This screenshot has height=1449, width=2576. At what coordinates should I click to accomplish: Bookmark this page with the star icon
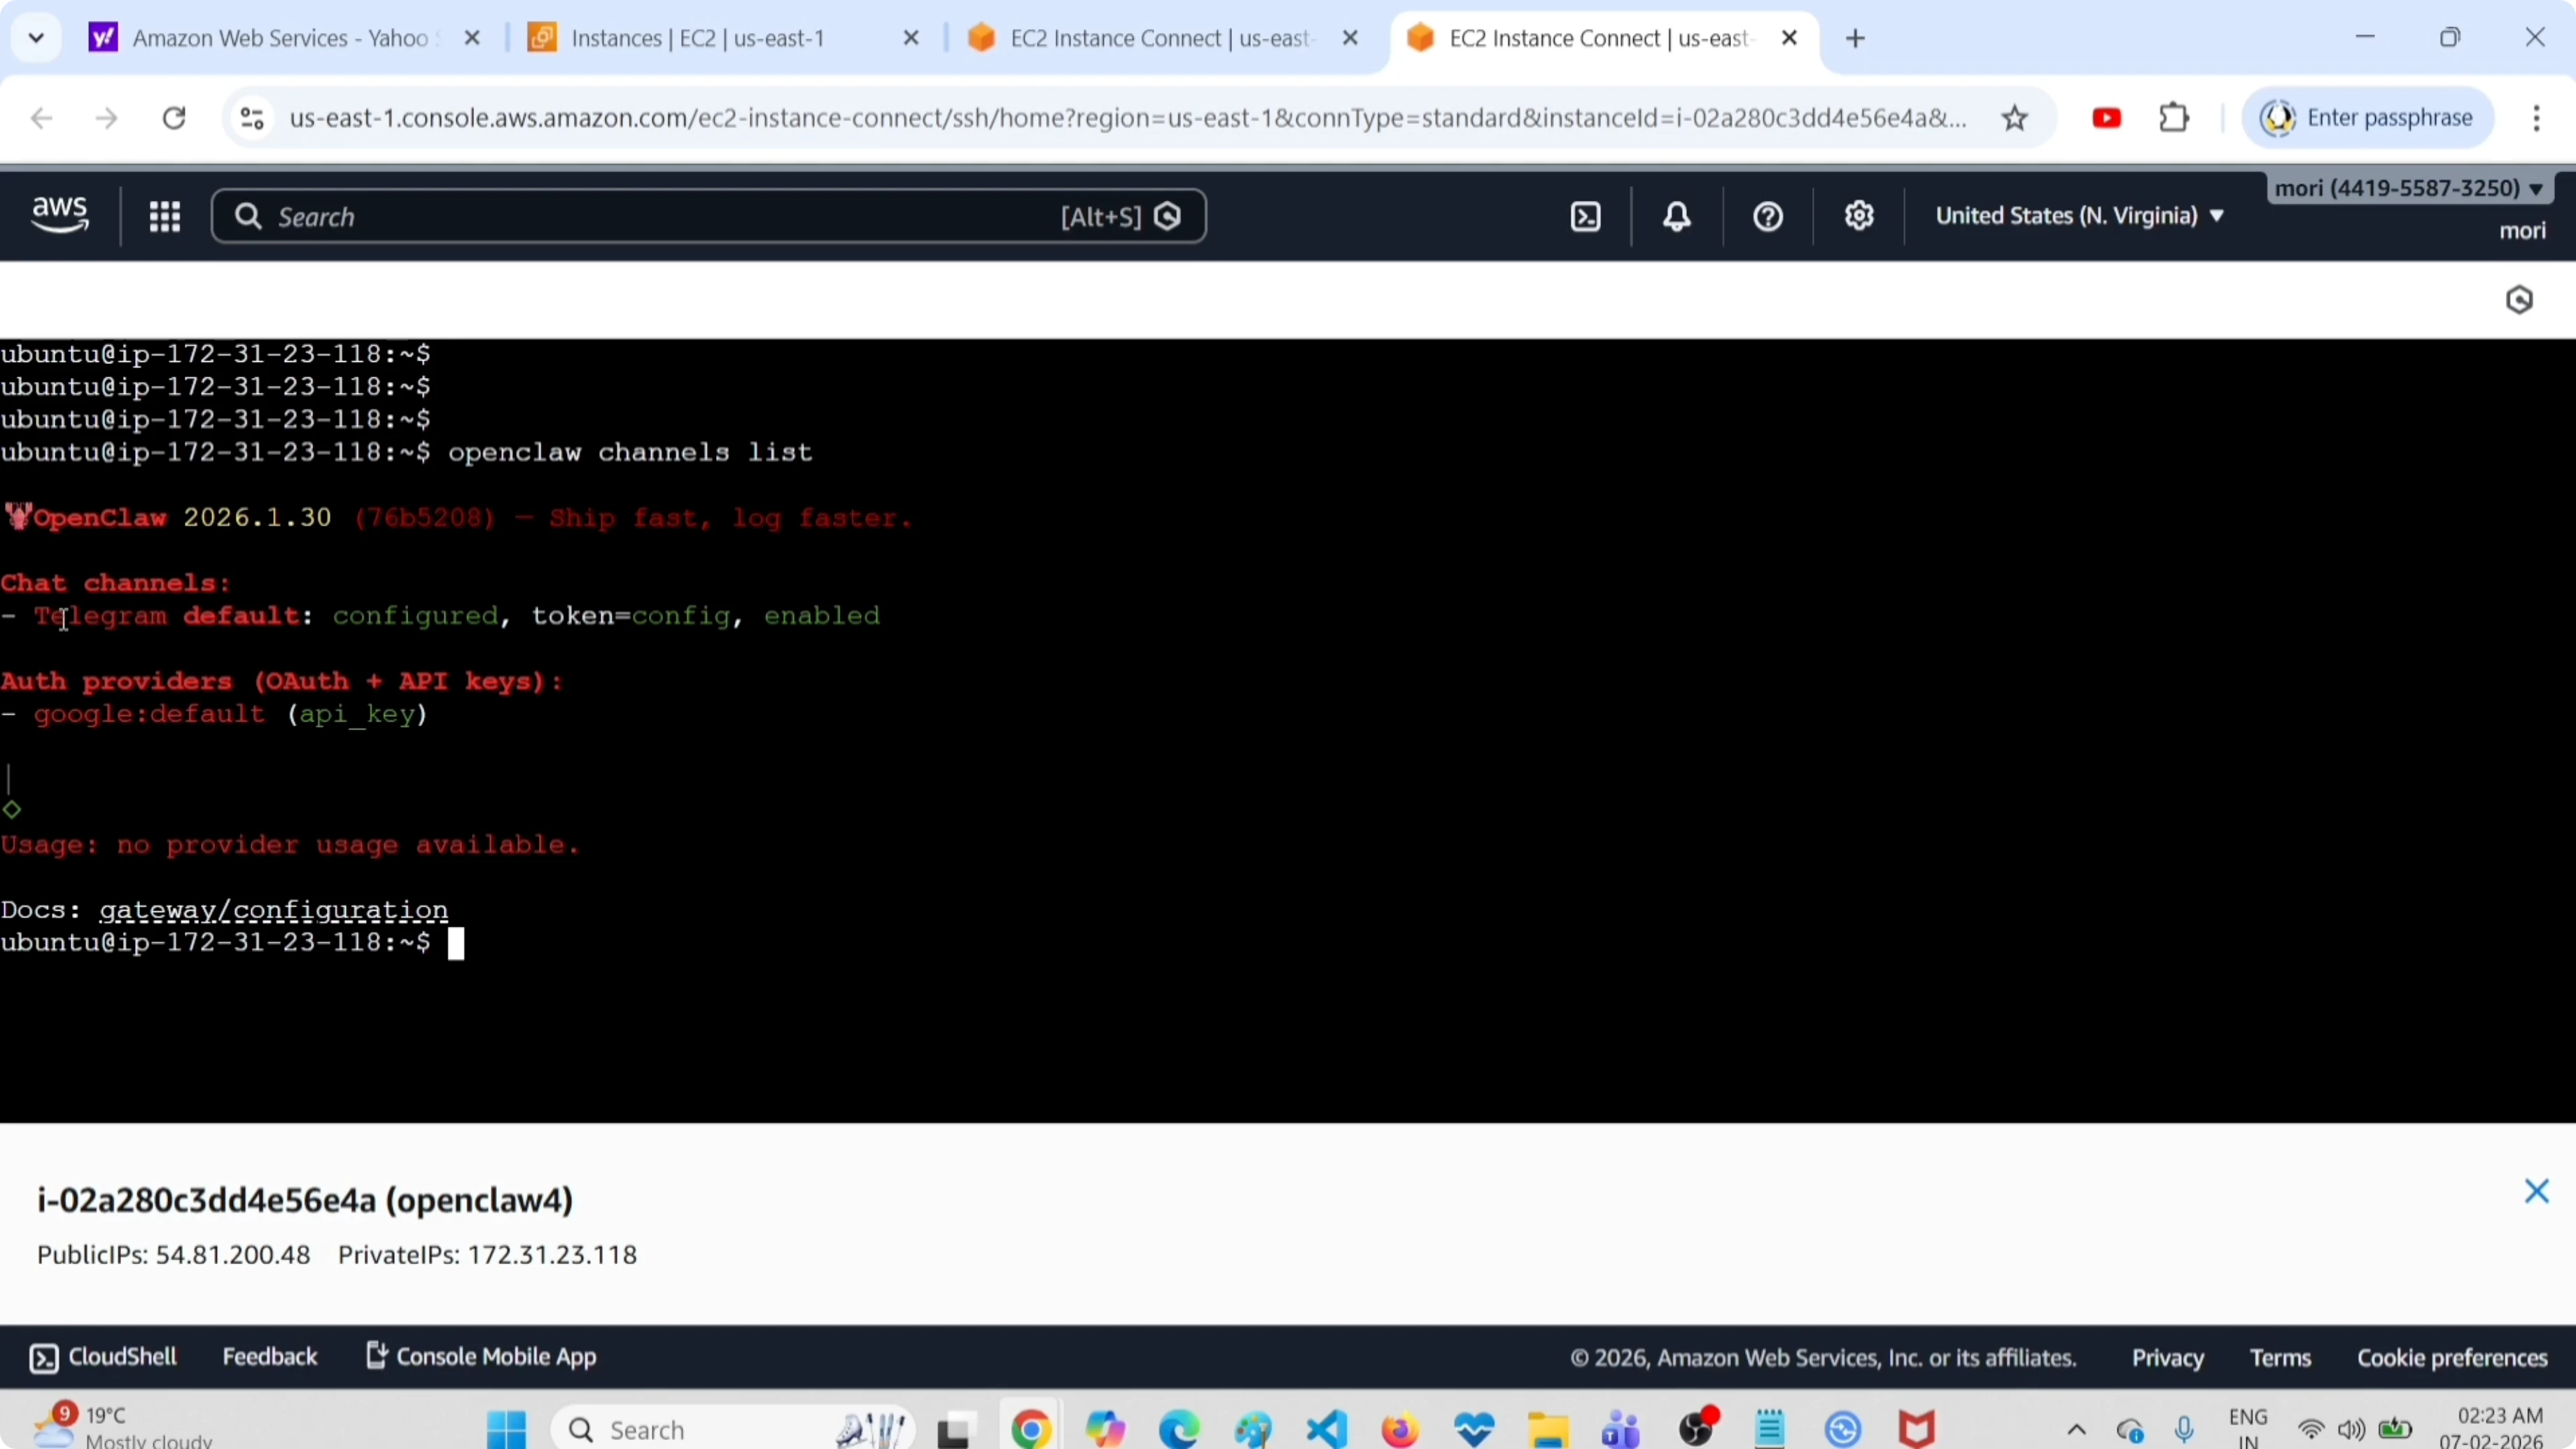click(x=2014, y=118)
